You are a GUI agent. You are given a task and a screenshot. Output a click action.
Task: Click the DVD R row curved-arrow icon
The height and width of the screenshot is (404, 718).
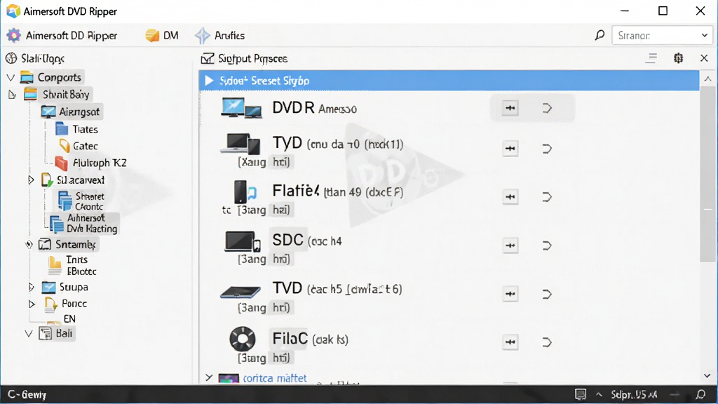547,108
